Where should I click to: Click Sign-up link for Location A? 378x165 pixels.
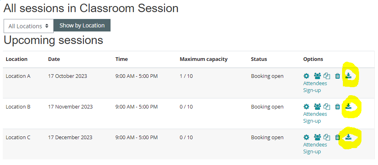pyautogui.click(x=312, y=90)
